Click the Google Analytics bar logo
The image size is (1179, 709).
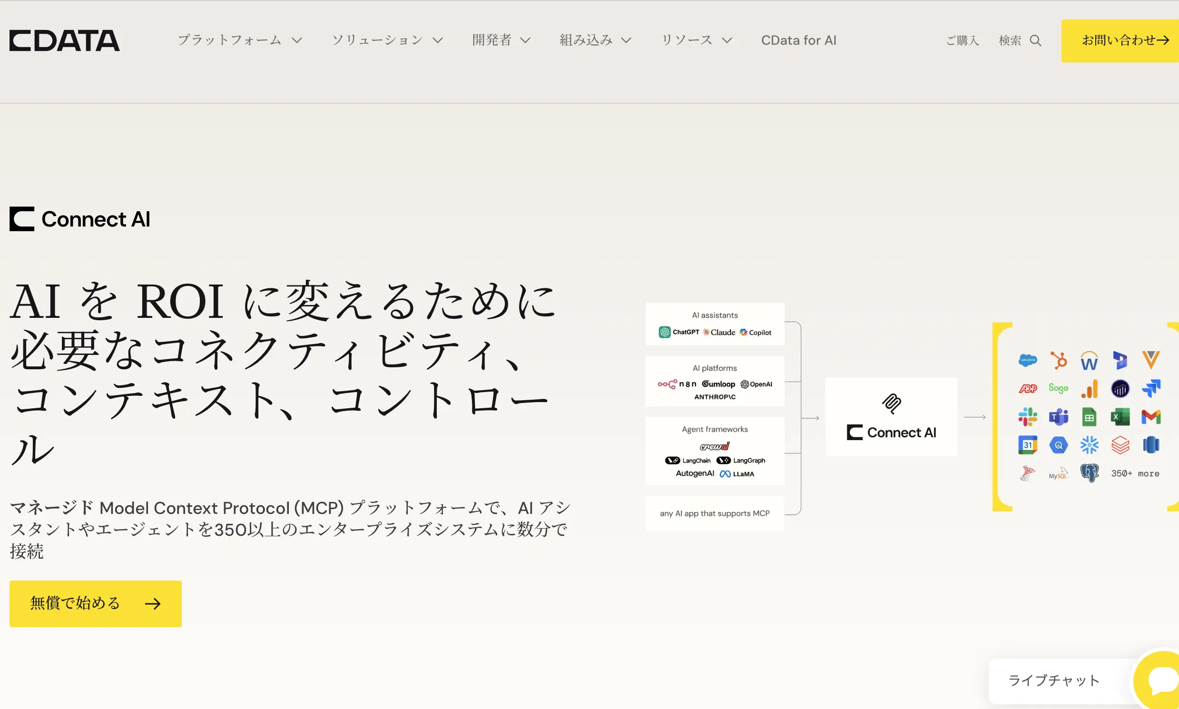1089,388
